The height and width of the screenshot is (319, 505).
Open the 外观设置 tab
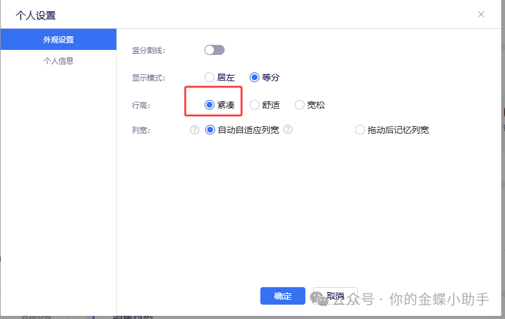[58, 40]
